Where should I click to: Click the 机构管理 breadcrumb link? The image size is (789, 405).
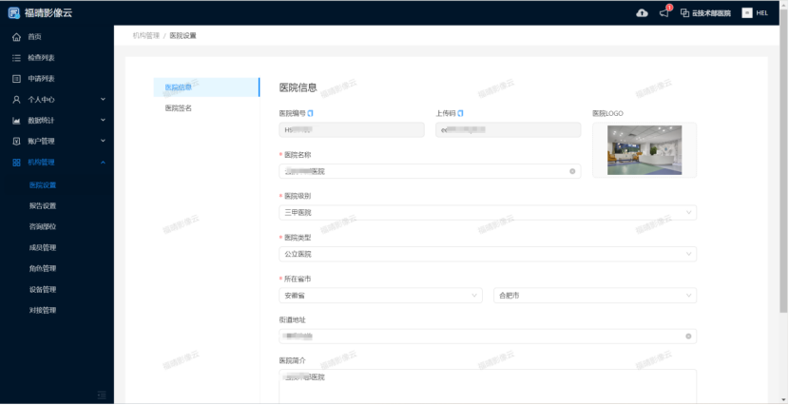145,36
